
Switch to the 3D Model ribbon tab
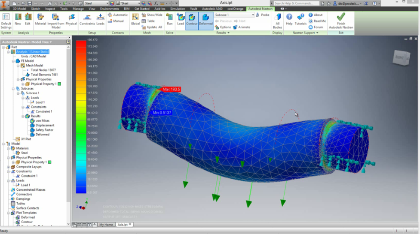tap(19, 9)
